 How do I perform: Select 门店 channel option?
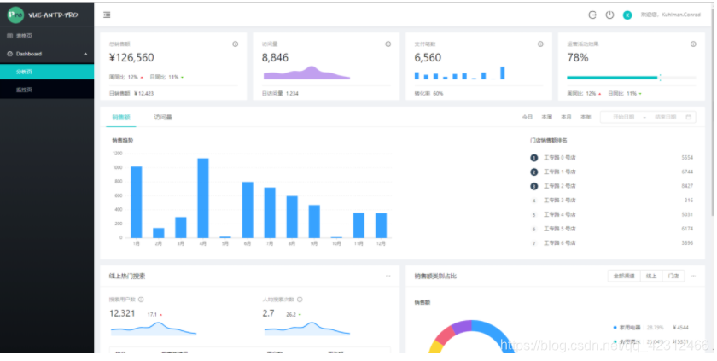tap(673, 276)
